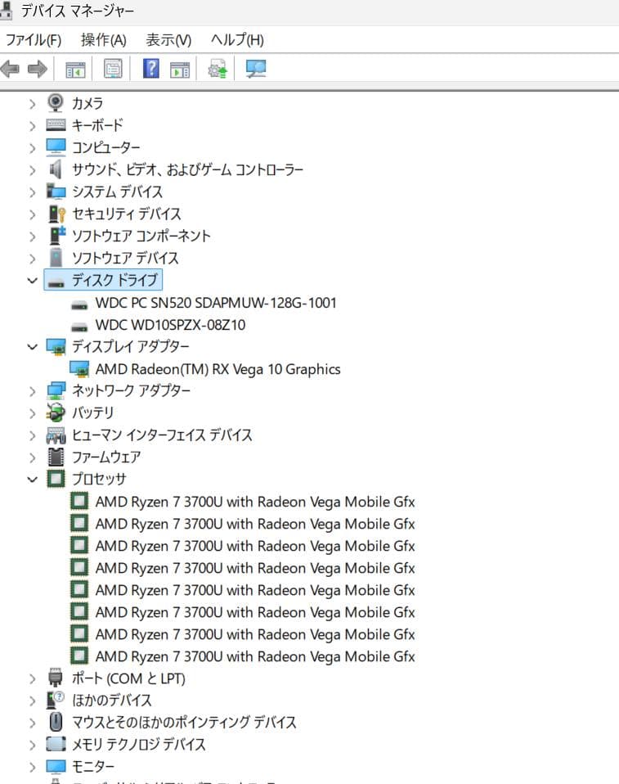Click the デバイス マネージャー title bar icon
Viewport: 619px width, 784px height.
6,10
